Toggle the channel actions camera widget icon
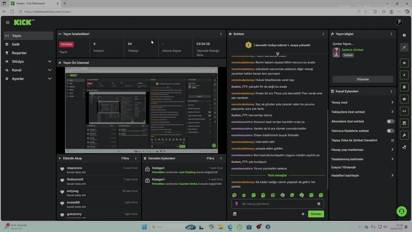This screenshot has height=232, width=412. click(x=404, y=123)
